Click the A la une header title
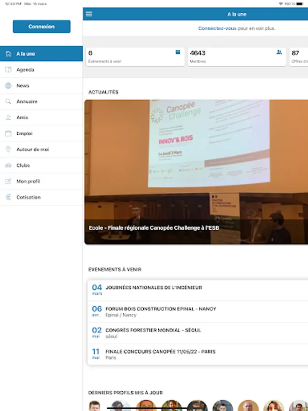This screenshot has width=308, height=411. coord(237,14)
